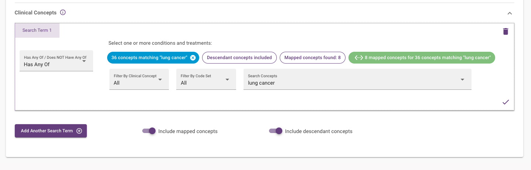Confirm search term with checkmark icon
The height and width of the screenshot is (170, 531).
click(506, 102)
